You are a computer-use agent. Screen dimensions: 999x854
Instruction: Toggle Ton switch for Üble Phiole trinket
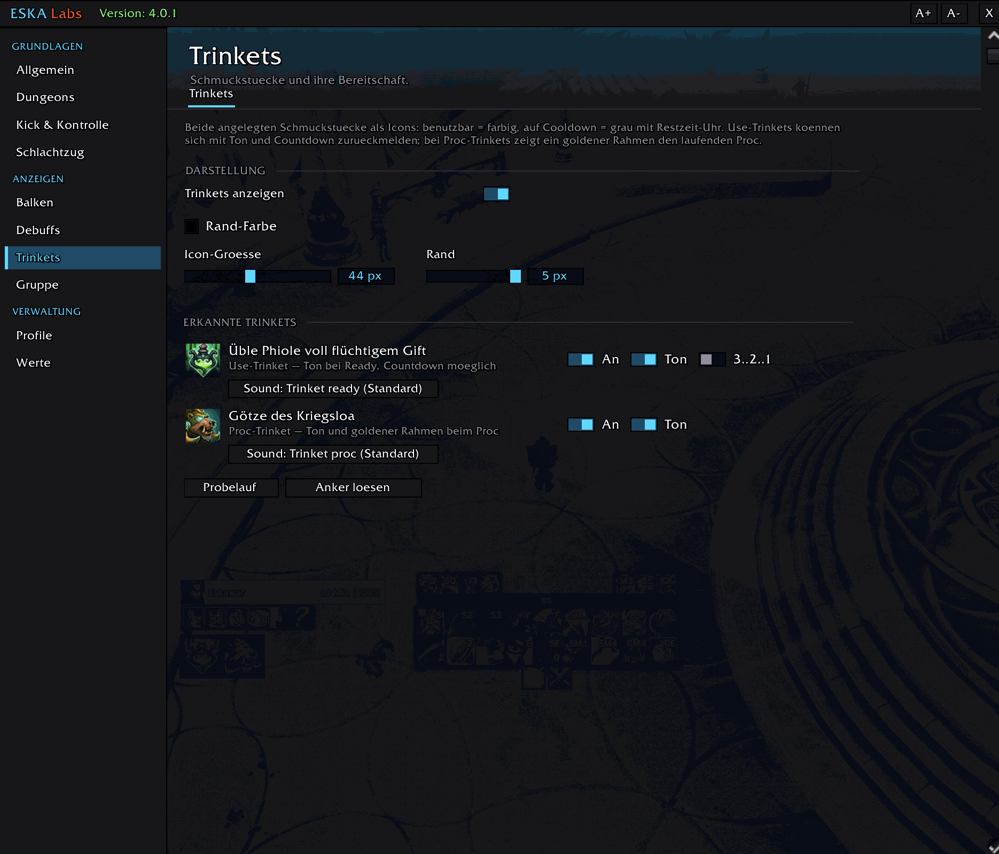point(644,359)
